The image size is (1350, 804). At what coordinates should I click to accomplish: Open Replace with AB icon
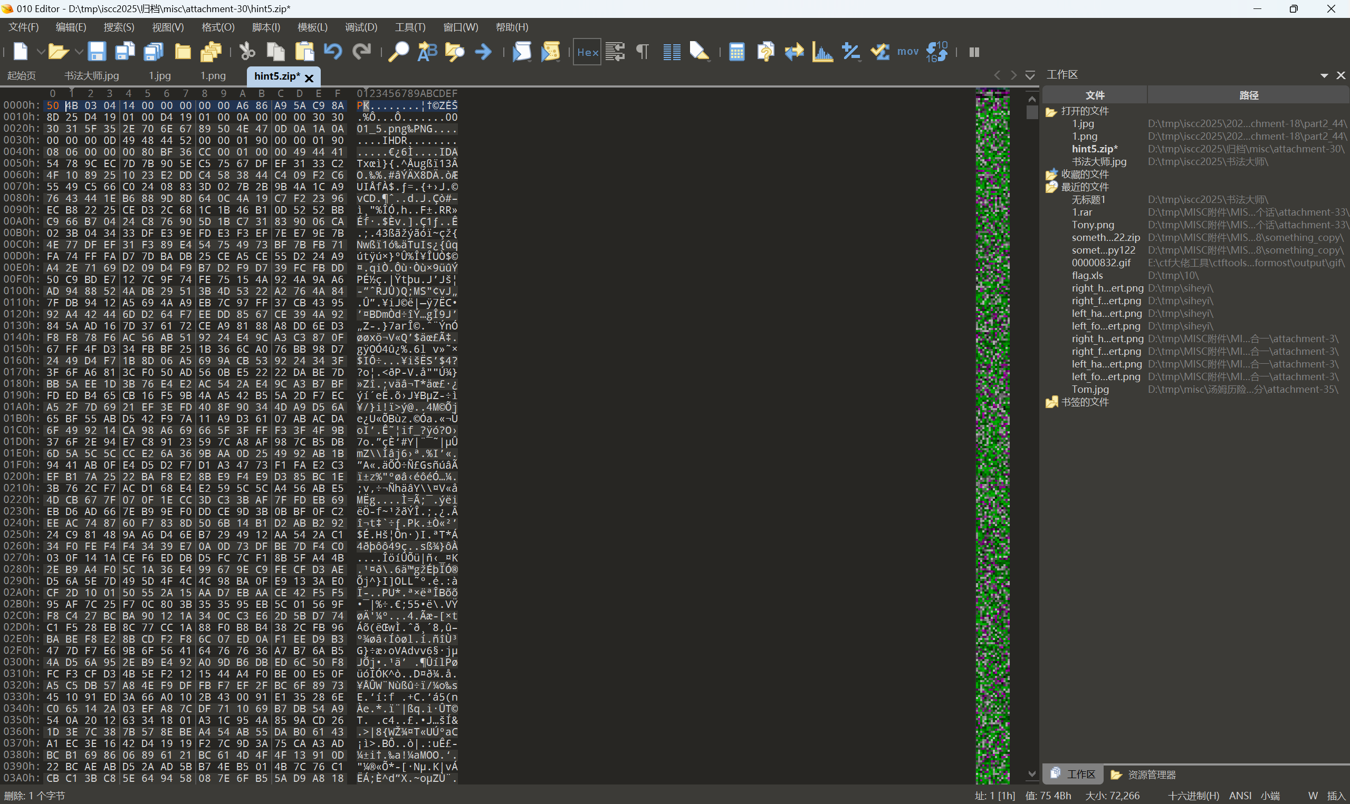point(427,52)
